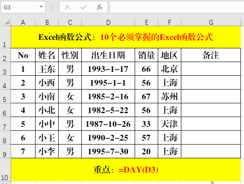Select empty 备注 cell G3 in 王东's row
The height and width of the screenshot is (184, 244).
211,69
